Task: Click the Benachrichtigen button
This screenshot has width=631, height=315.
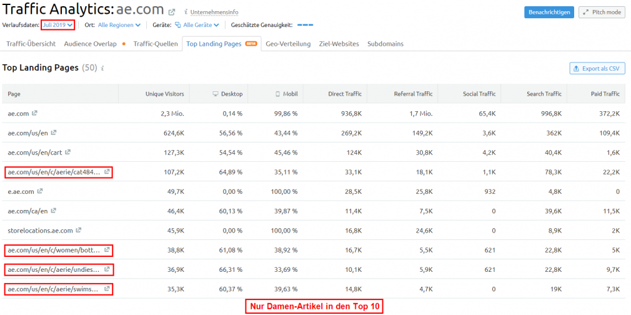Action: 549,12
